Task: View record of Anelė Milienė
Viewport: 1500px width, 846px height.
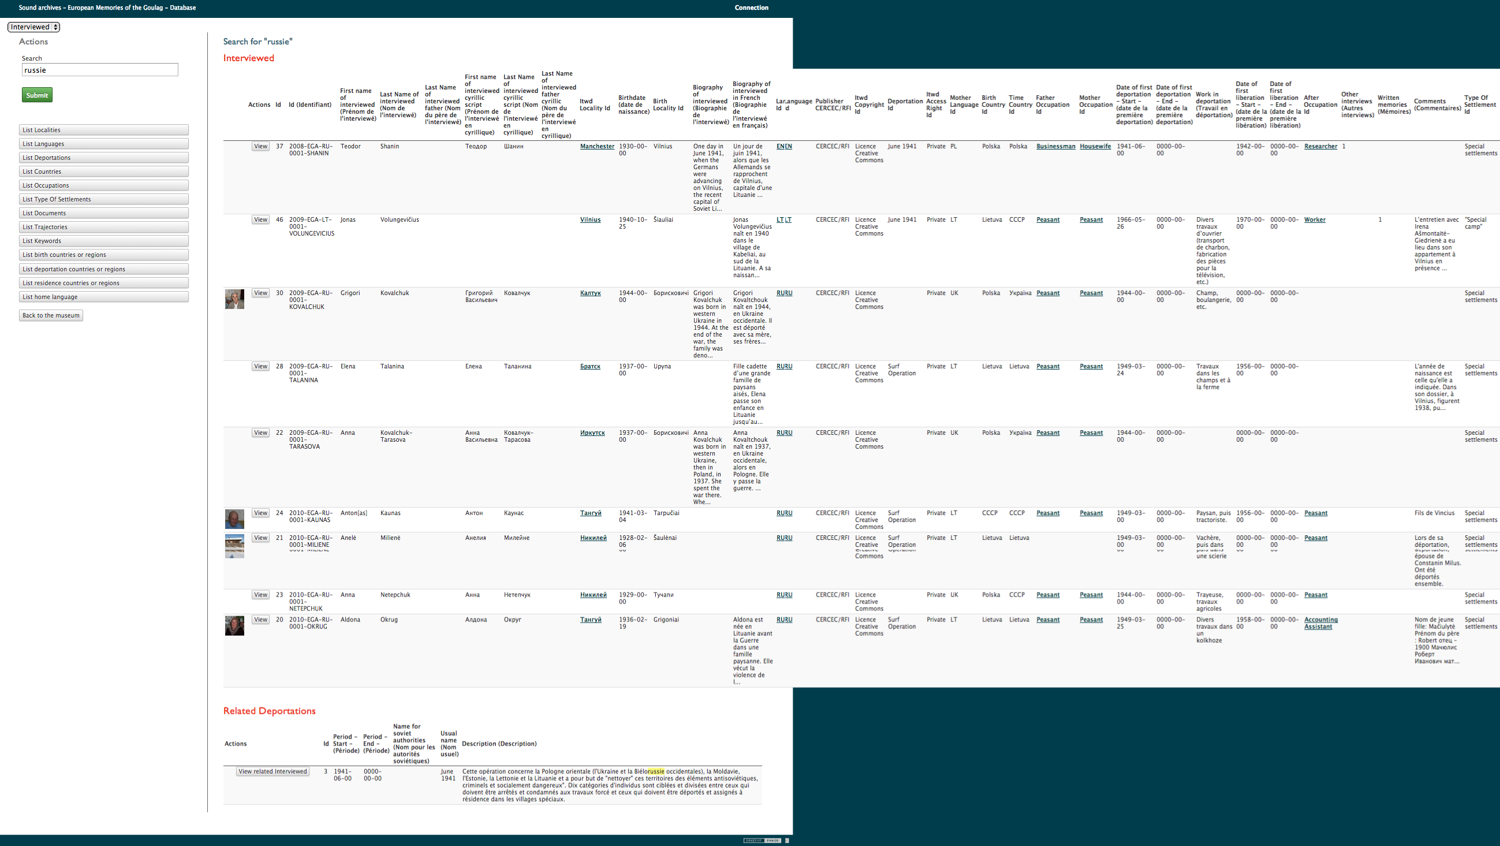Action: pos(260,538)
